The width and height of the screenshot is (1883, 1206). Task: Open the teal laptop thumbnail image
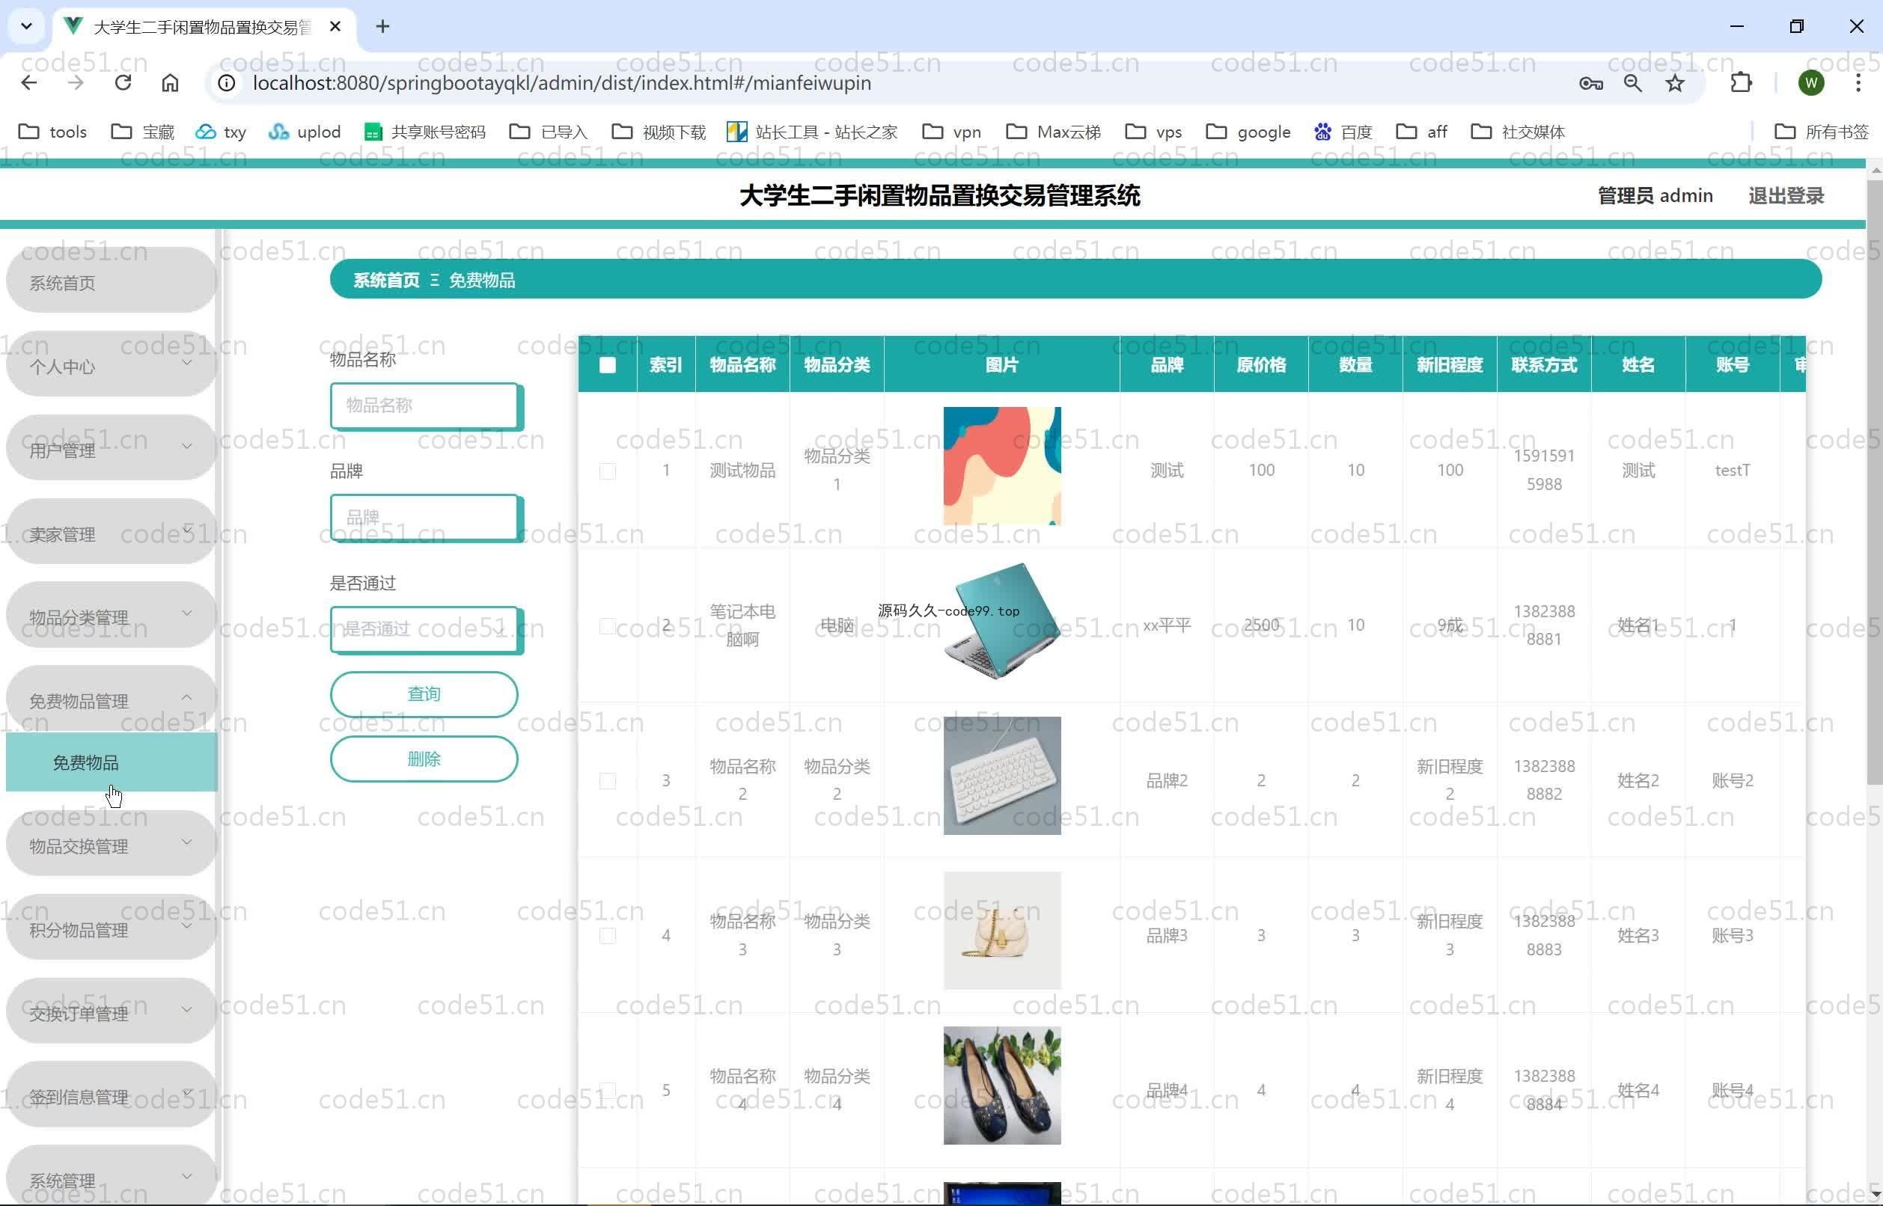click(x=1002, y=621)
